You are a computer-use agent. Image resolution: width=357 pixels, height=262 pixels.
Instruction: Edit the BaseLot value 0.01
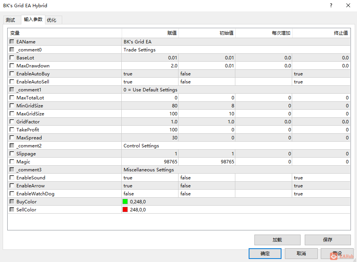[x=150, y=58]
